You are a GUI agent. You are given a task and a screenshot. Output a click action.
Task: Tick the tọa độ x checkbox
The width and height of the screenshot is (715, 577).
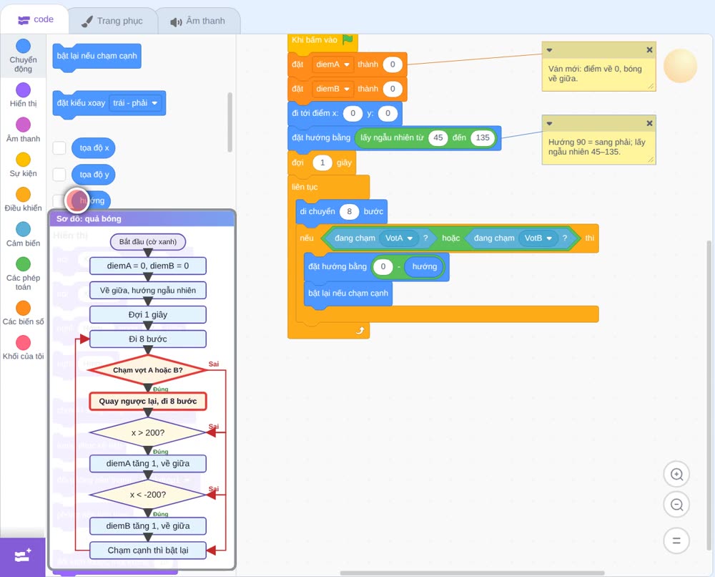[x=59, y=148]
